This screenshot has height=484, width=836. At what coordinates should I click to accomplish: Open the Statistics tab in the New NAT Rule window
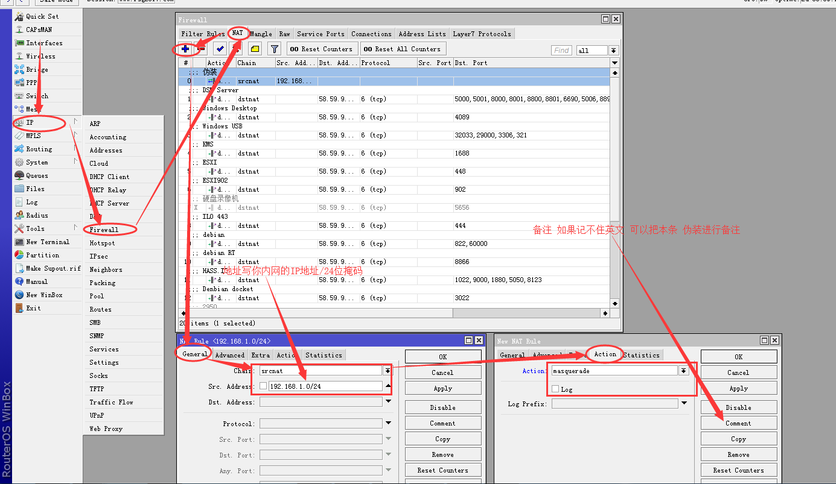[642, 355]
